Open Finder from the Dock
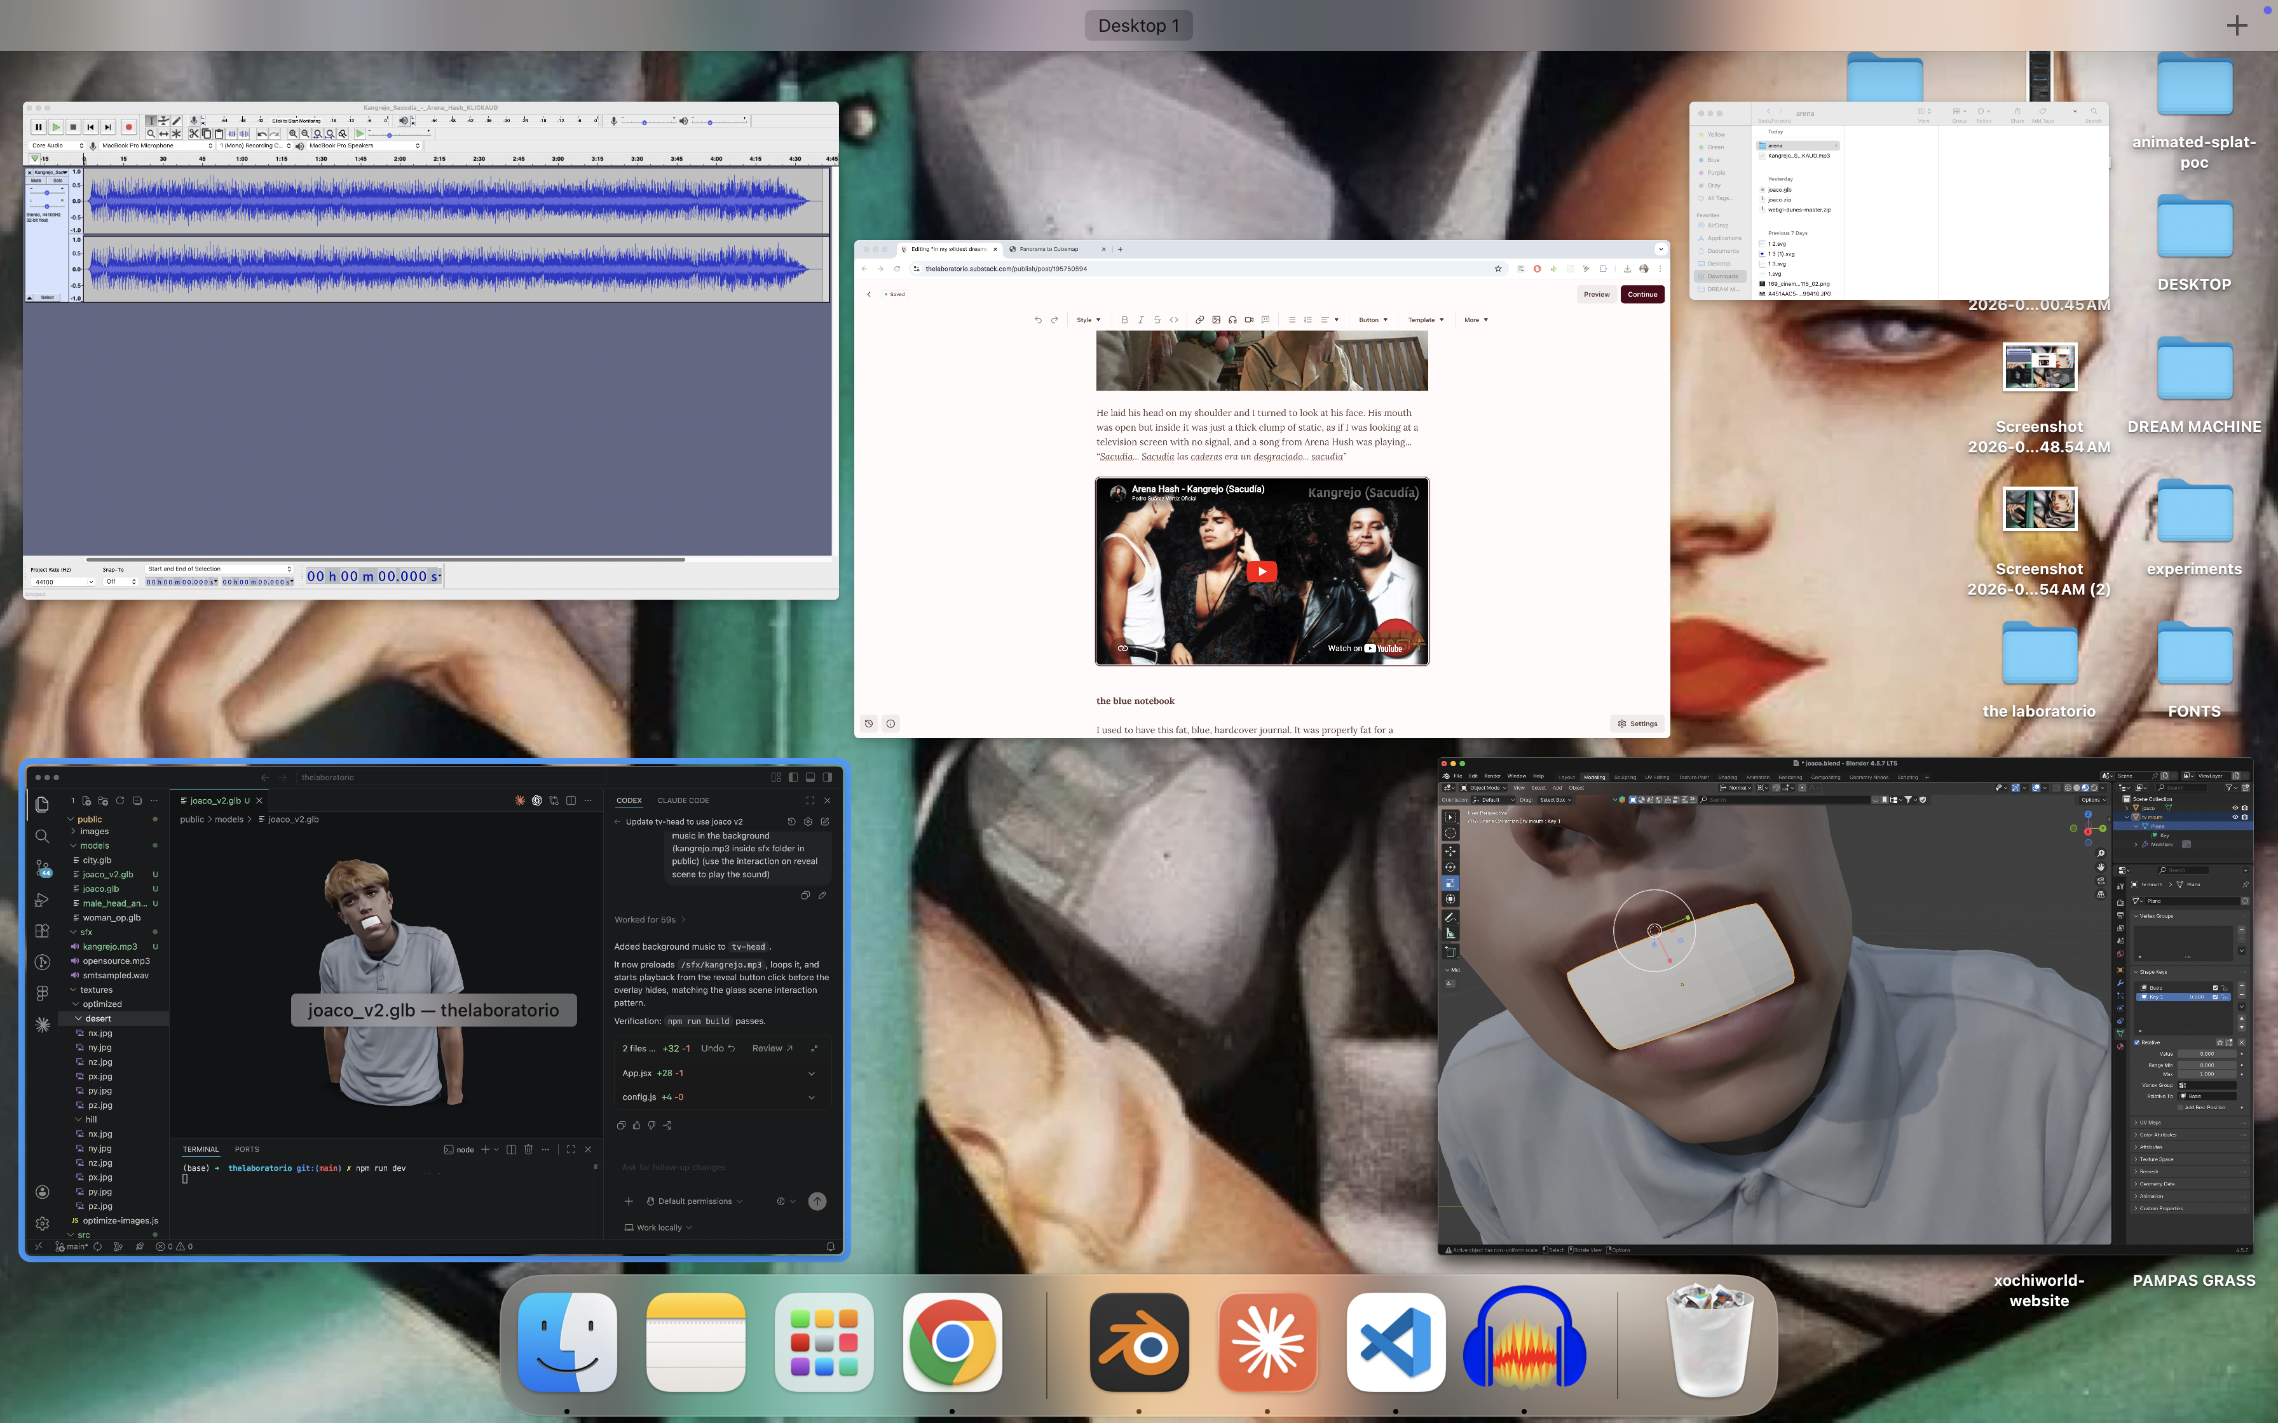Screen dimensions: 2278x1423 (567, 1341)
